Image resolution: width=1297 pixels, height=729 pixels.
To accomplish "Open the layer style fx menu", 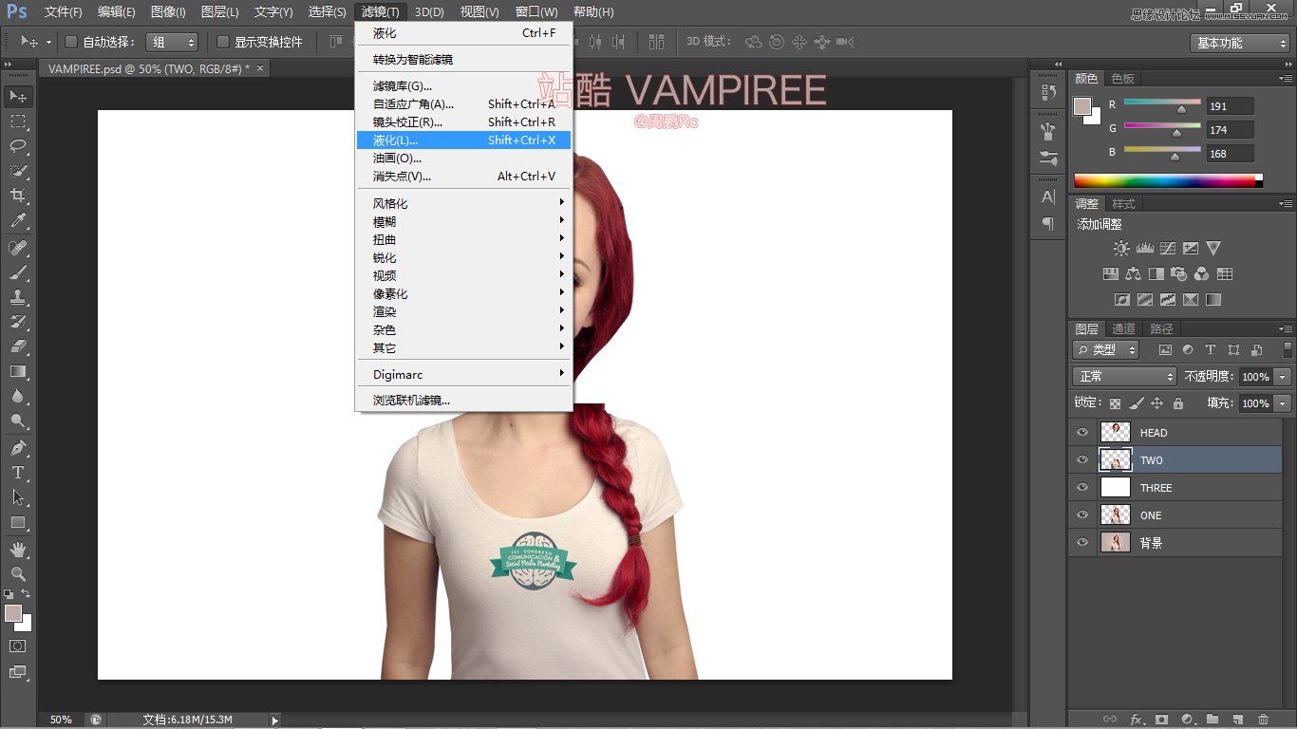I will [x=1136, y=720].
